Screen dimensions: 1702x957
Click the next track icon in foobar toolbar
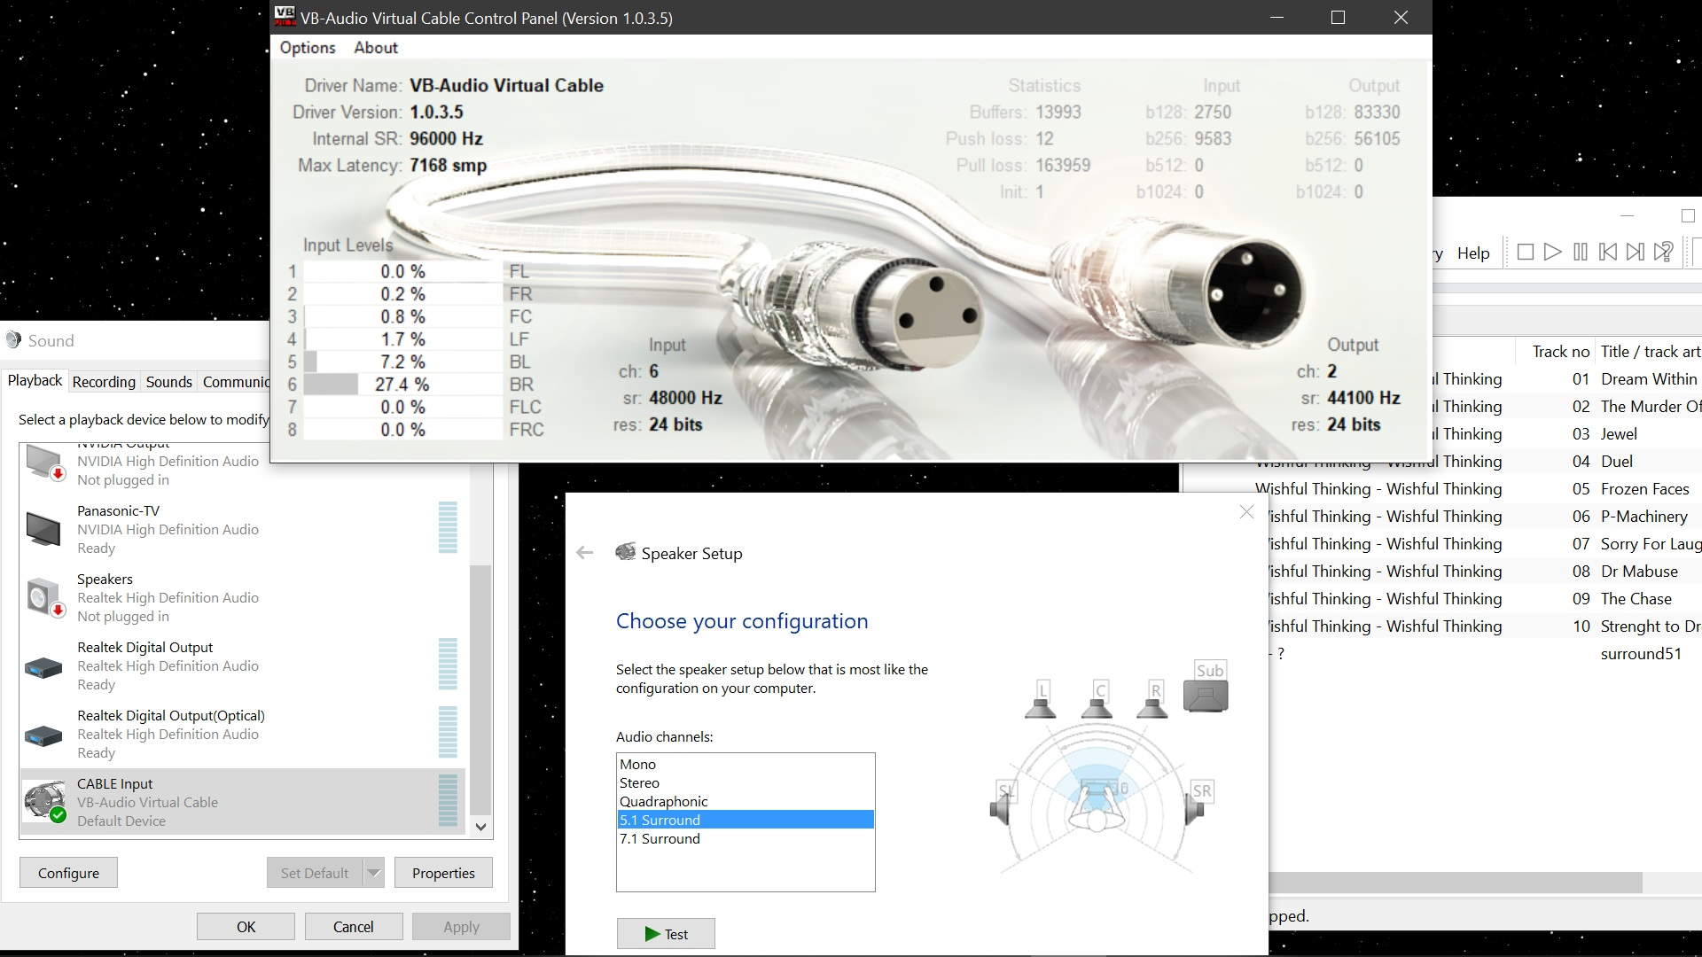1636,253
